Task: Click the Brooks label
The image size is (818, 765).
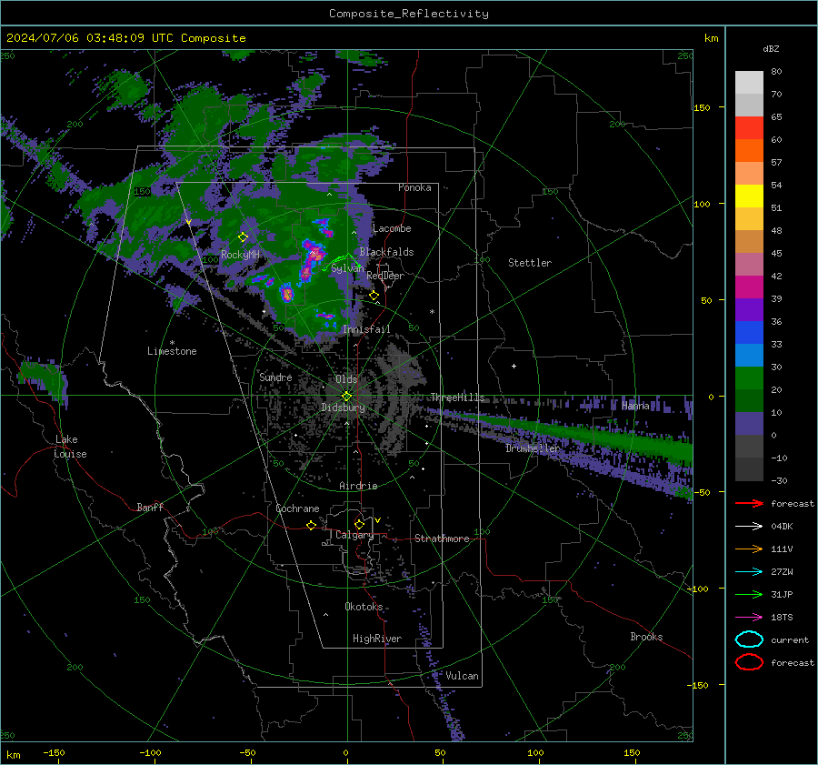Action: (646, 637)
